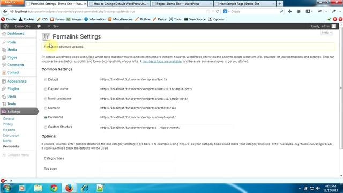The image size is (343, 193).
Task: Click the Collapse menu arrow icon
Action: pos(4,155)
